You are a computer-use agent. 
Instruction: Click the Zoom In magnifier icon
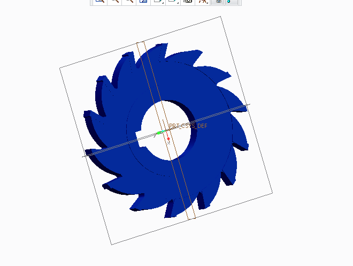114,2
